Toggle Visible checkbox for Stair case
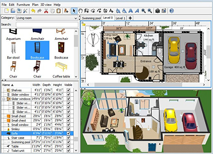213x154 pixels. click(68, 138)
